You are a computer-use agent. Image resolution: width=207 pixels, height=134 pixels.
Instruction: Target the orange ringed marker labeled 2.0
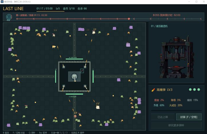[75, 116]
